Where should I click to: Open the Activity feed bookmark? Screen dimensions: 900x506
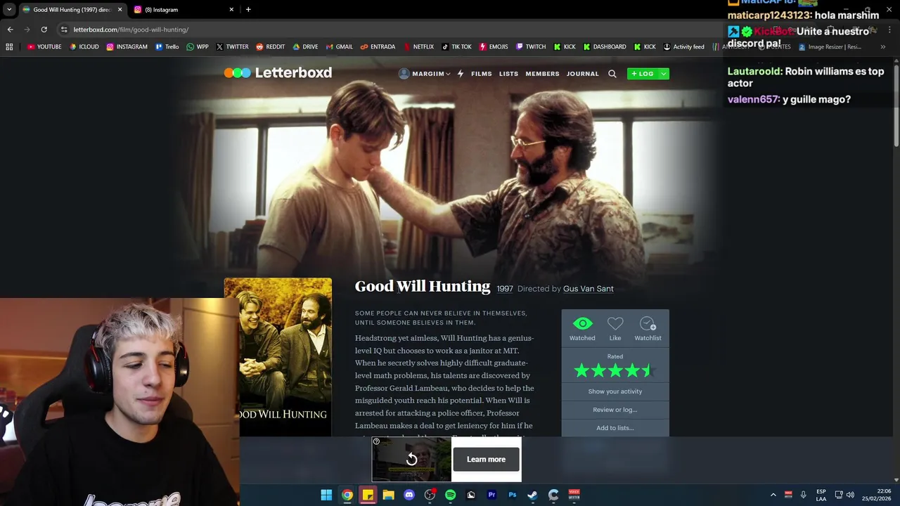683,47
